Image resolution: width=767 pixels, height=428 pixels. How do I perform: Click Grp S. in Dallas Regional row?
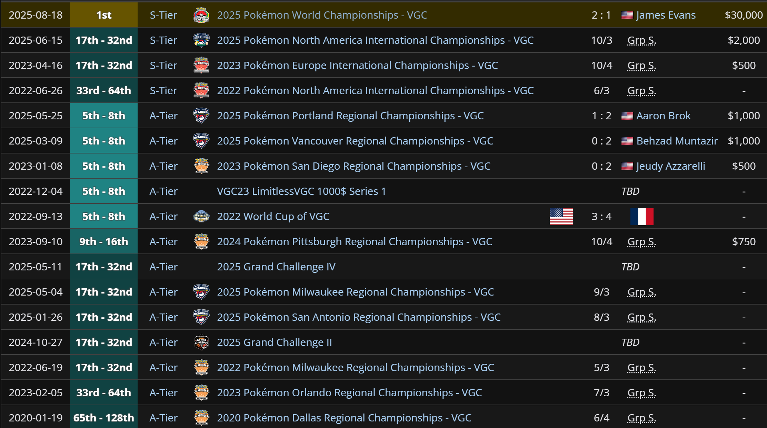coord(641,418)
